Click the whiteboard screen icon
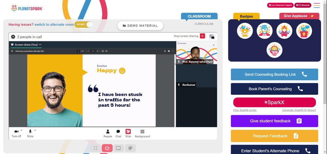The height and width of the screenshot is (154, 327). click(x=118, y=148)
